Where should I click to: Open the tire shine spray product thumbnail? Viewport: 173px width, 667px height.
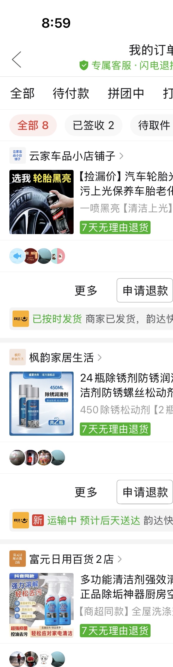[x=41, y=202]
